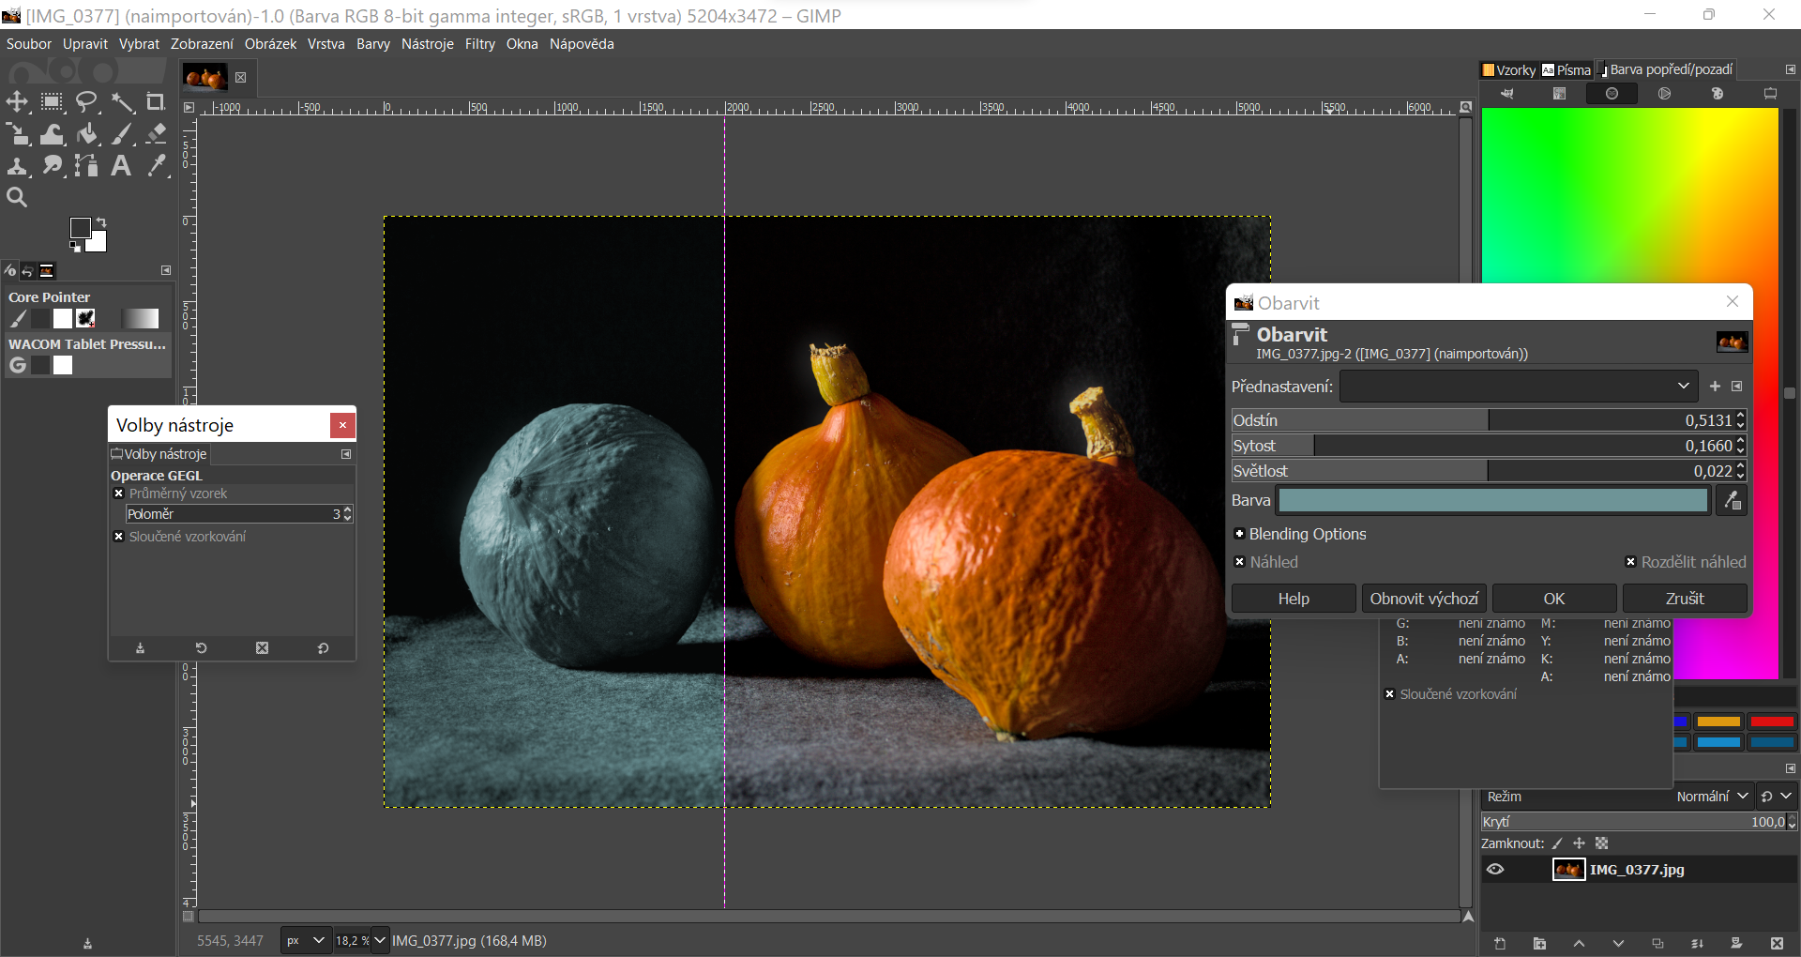Viewport: 1801px width, 957px height.
Task: Open the Barvy menu
Action: point(373,44)
